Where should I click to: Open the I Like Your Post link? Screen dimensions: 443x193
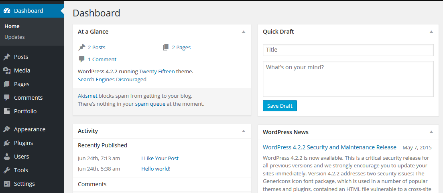(x=160, y=158)
